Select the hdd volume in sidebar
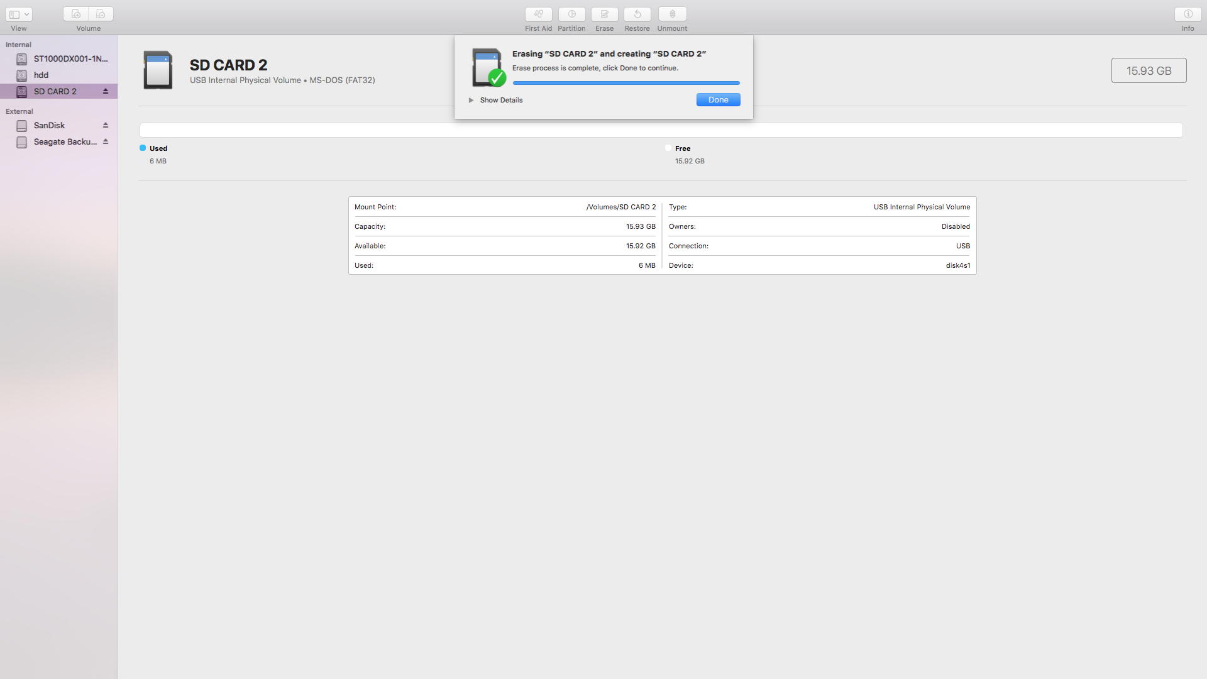The image size is (1207, 679). [x=41, y=75]
